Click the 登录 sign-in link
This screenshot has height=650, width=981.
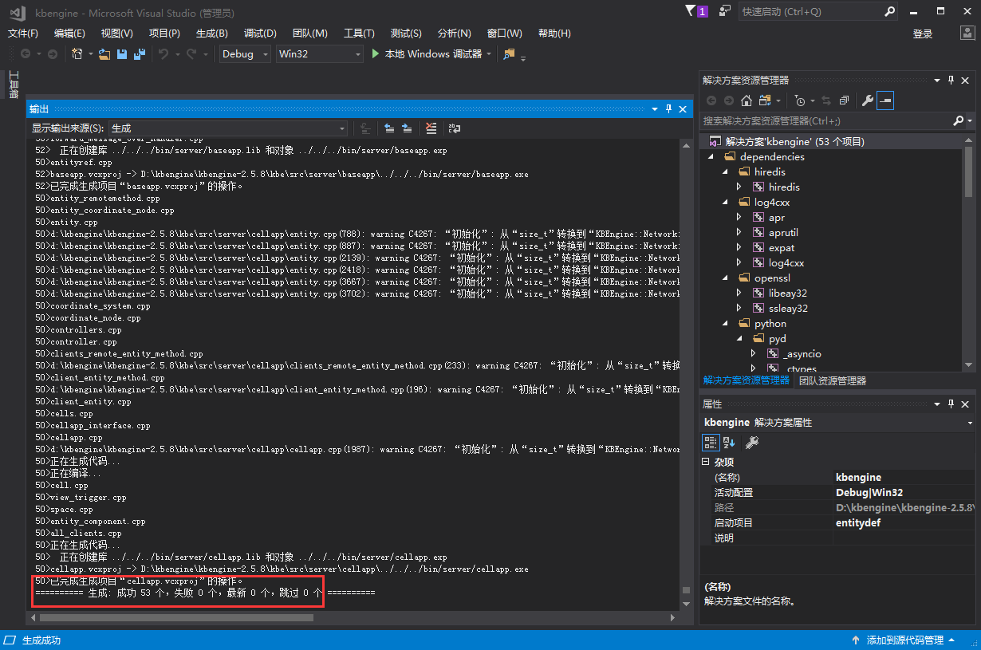coord(923,33)
